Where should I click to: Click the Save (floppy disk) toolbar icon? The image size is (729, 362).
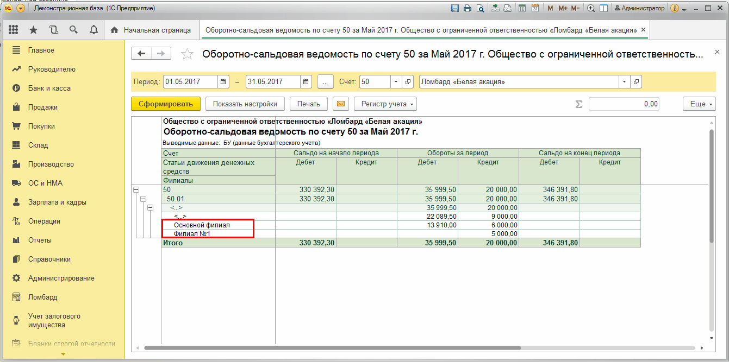click(x=455, y=8)
